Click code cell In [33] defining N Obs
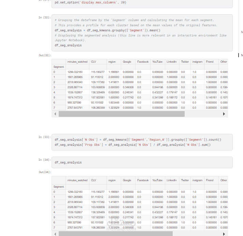Screen dimensions: 243x236 [x=142, y=142]
